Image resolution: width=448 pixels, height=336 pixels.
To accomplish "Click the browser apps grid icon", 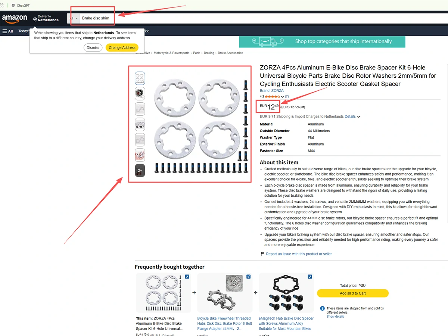I will coord(2,5).
